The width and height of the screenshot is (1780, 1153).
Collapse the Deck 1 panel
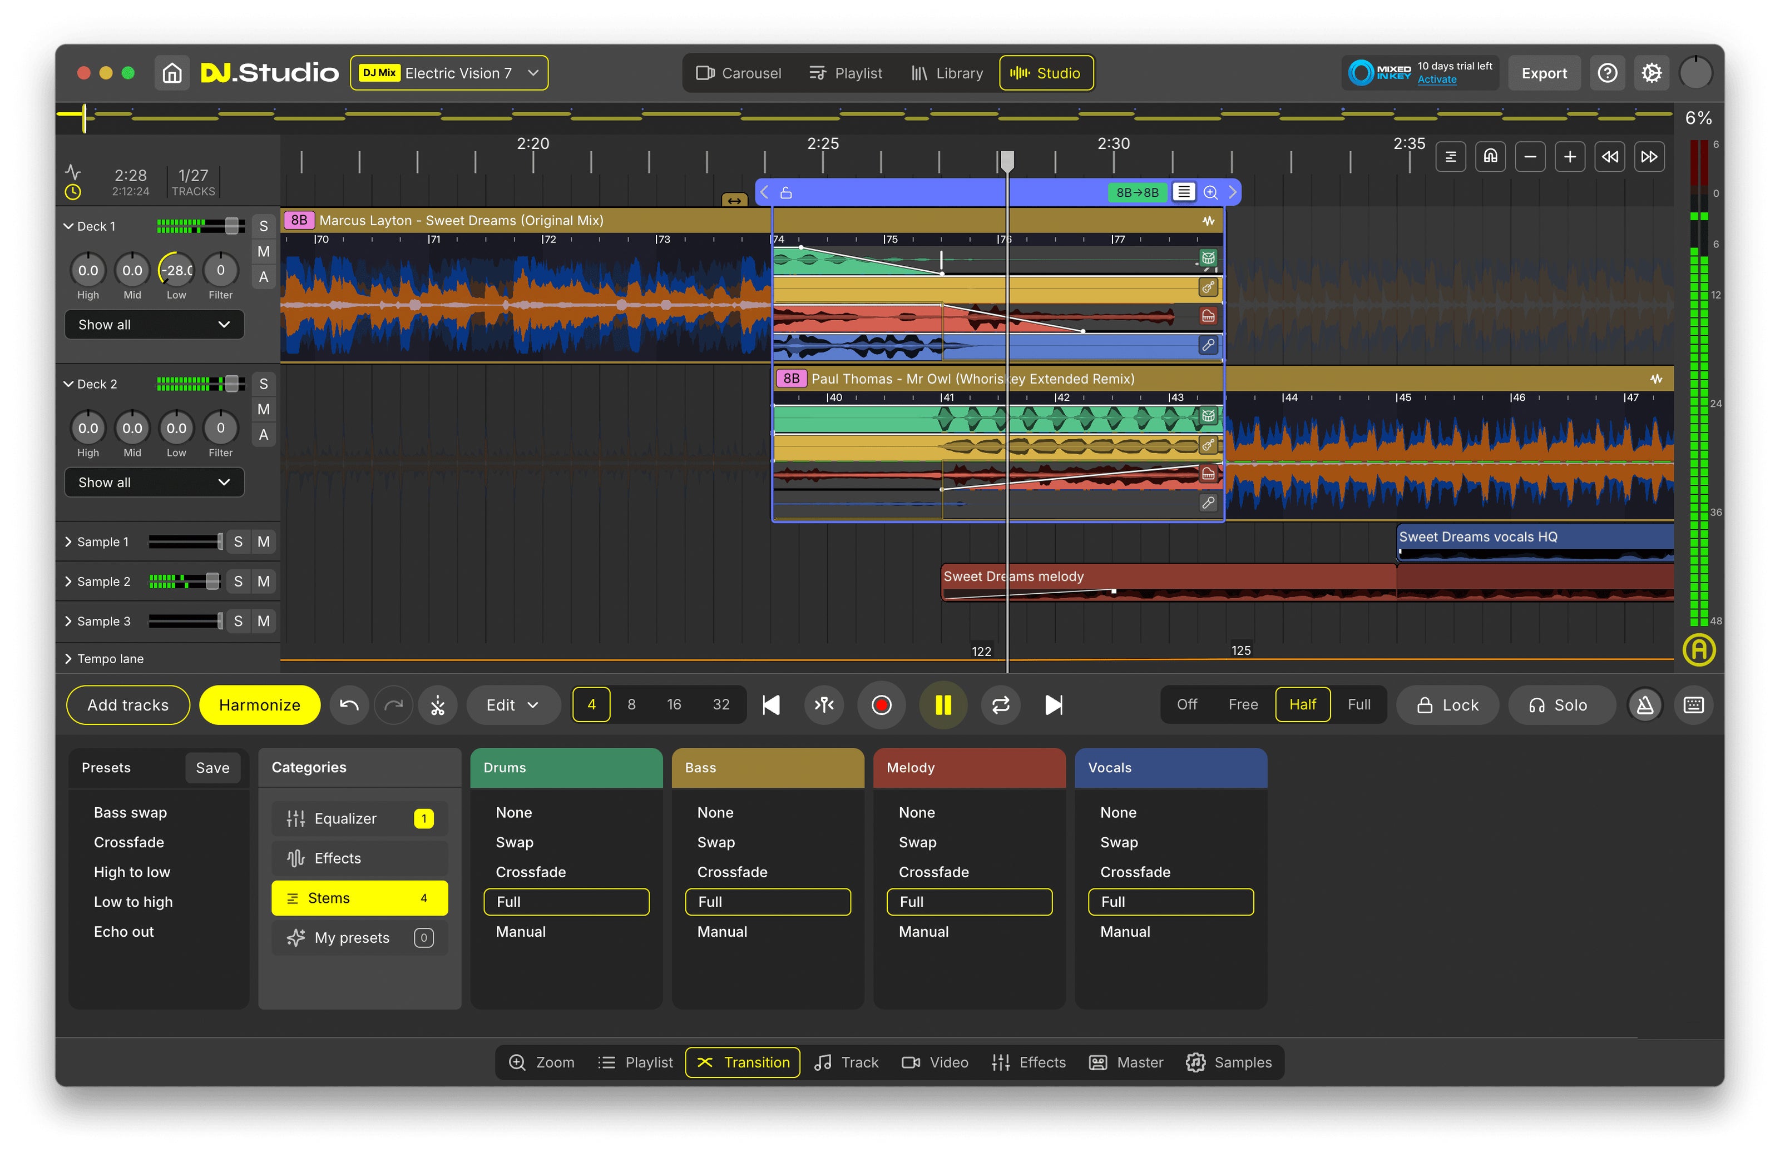point(68,226)
